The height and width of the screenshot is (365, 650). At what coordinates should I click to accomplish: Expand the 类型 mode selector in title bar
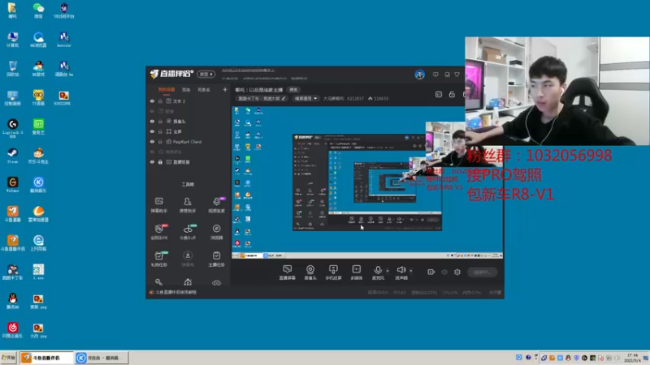click(x=206, y=74)
